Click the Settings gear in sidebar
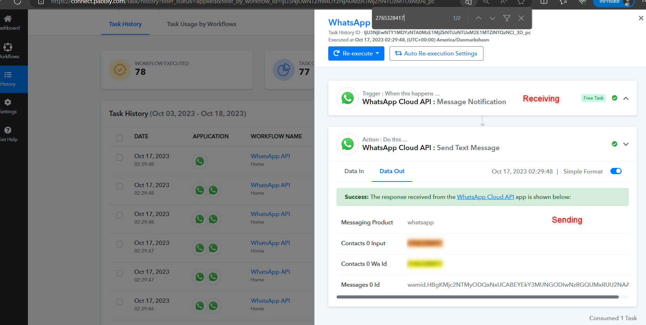 click(x=8, y=102)
